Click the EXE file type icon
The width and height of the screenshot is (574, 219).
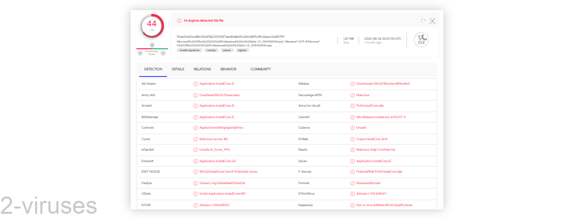[421, 40]
